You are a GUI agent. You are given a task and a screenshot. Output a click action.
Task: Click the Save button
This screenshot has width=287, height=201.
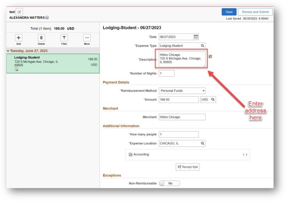tap(229, 12)
